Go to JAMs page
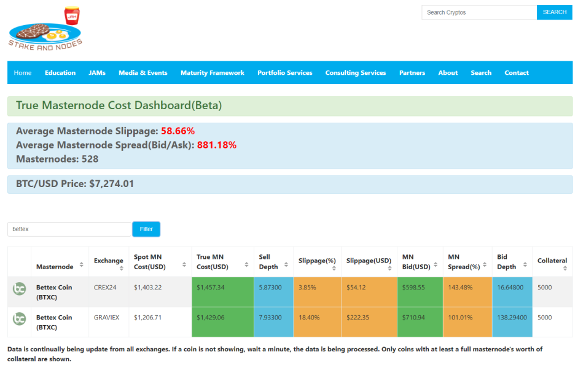Screen dimensions: 586x379 pos(97,73)
